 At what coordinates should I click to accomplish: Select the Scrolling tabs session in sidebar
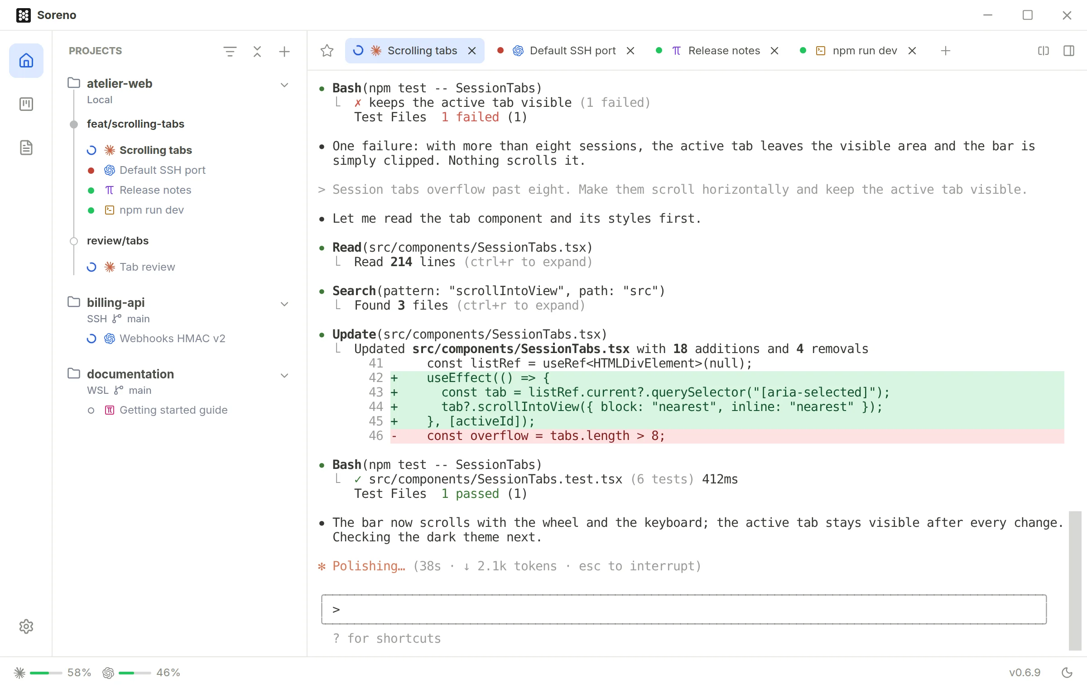pyautogui.click(x=156, y=150)
